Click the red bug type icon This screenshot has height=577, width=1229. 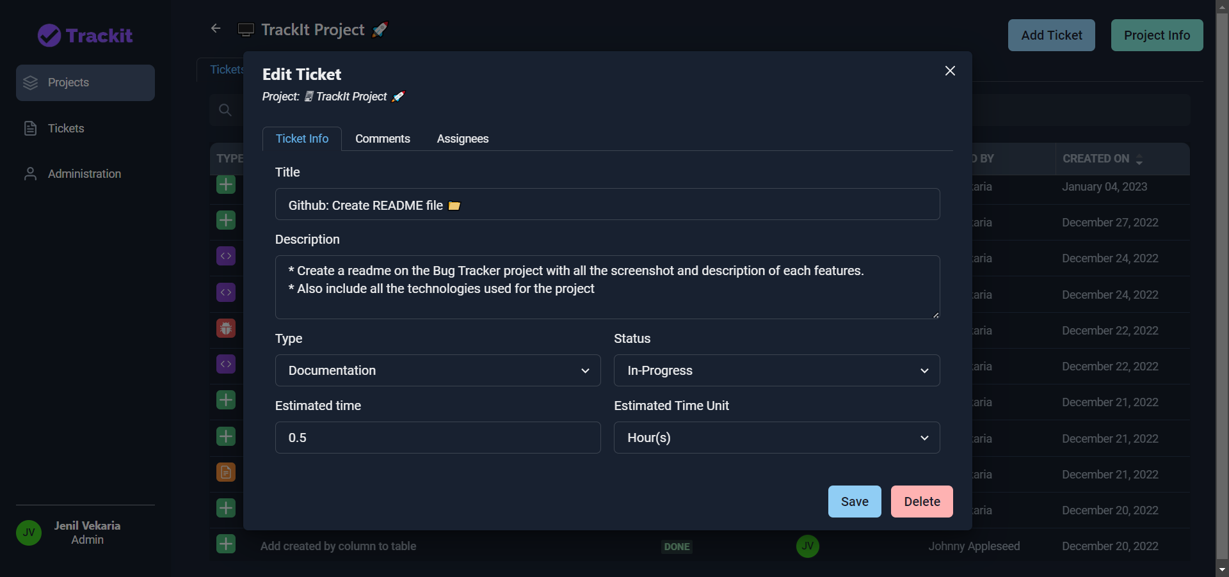226,328
